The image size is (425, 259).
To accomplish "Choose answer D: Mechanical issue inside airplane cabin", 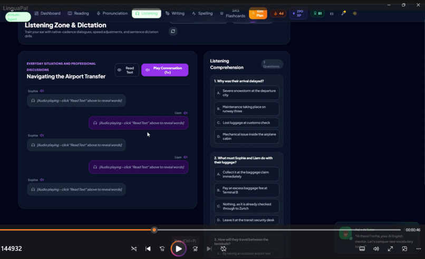I will (x=247, y=136).
